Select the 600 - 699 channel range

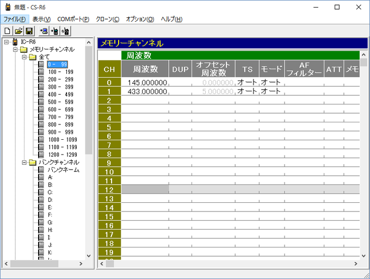click(61, 109)
